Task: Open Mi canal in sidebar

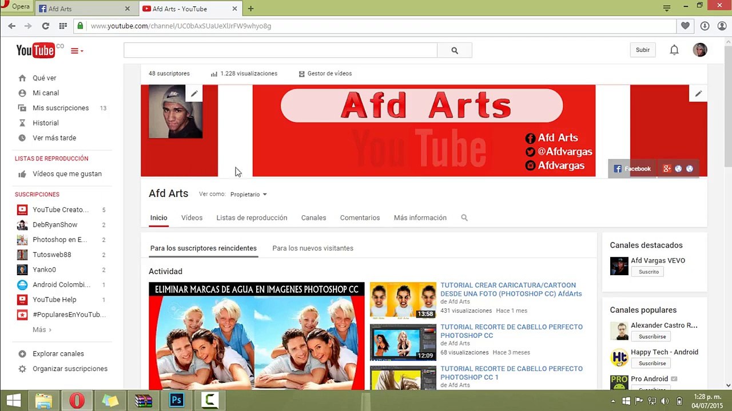Action: 46,93
